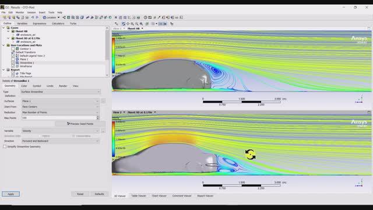
Task: Toggle Plane 1 visibility checkbox
Action: coord(13,60)
